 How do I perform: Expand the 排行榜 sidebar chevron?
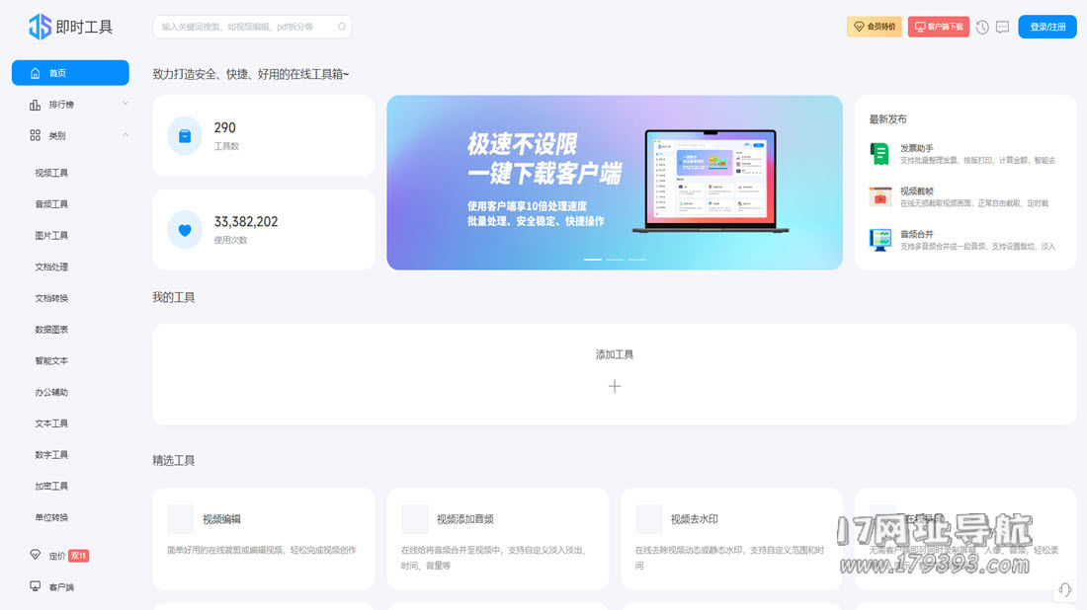(x=125, y=104)
